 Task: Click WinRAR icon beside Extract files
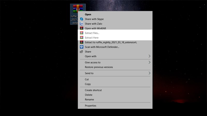[x=82, y=33]
